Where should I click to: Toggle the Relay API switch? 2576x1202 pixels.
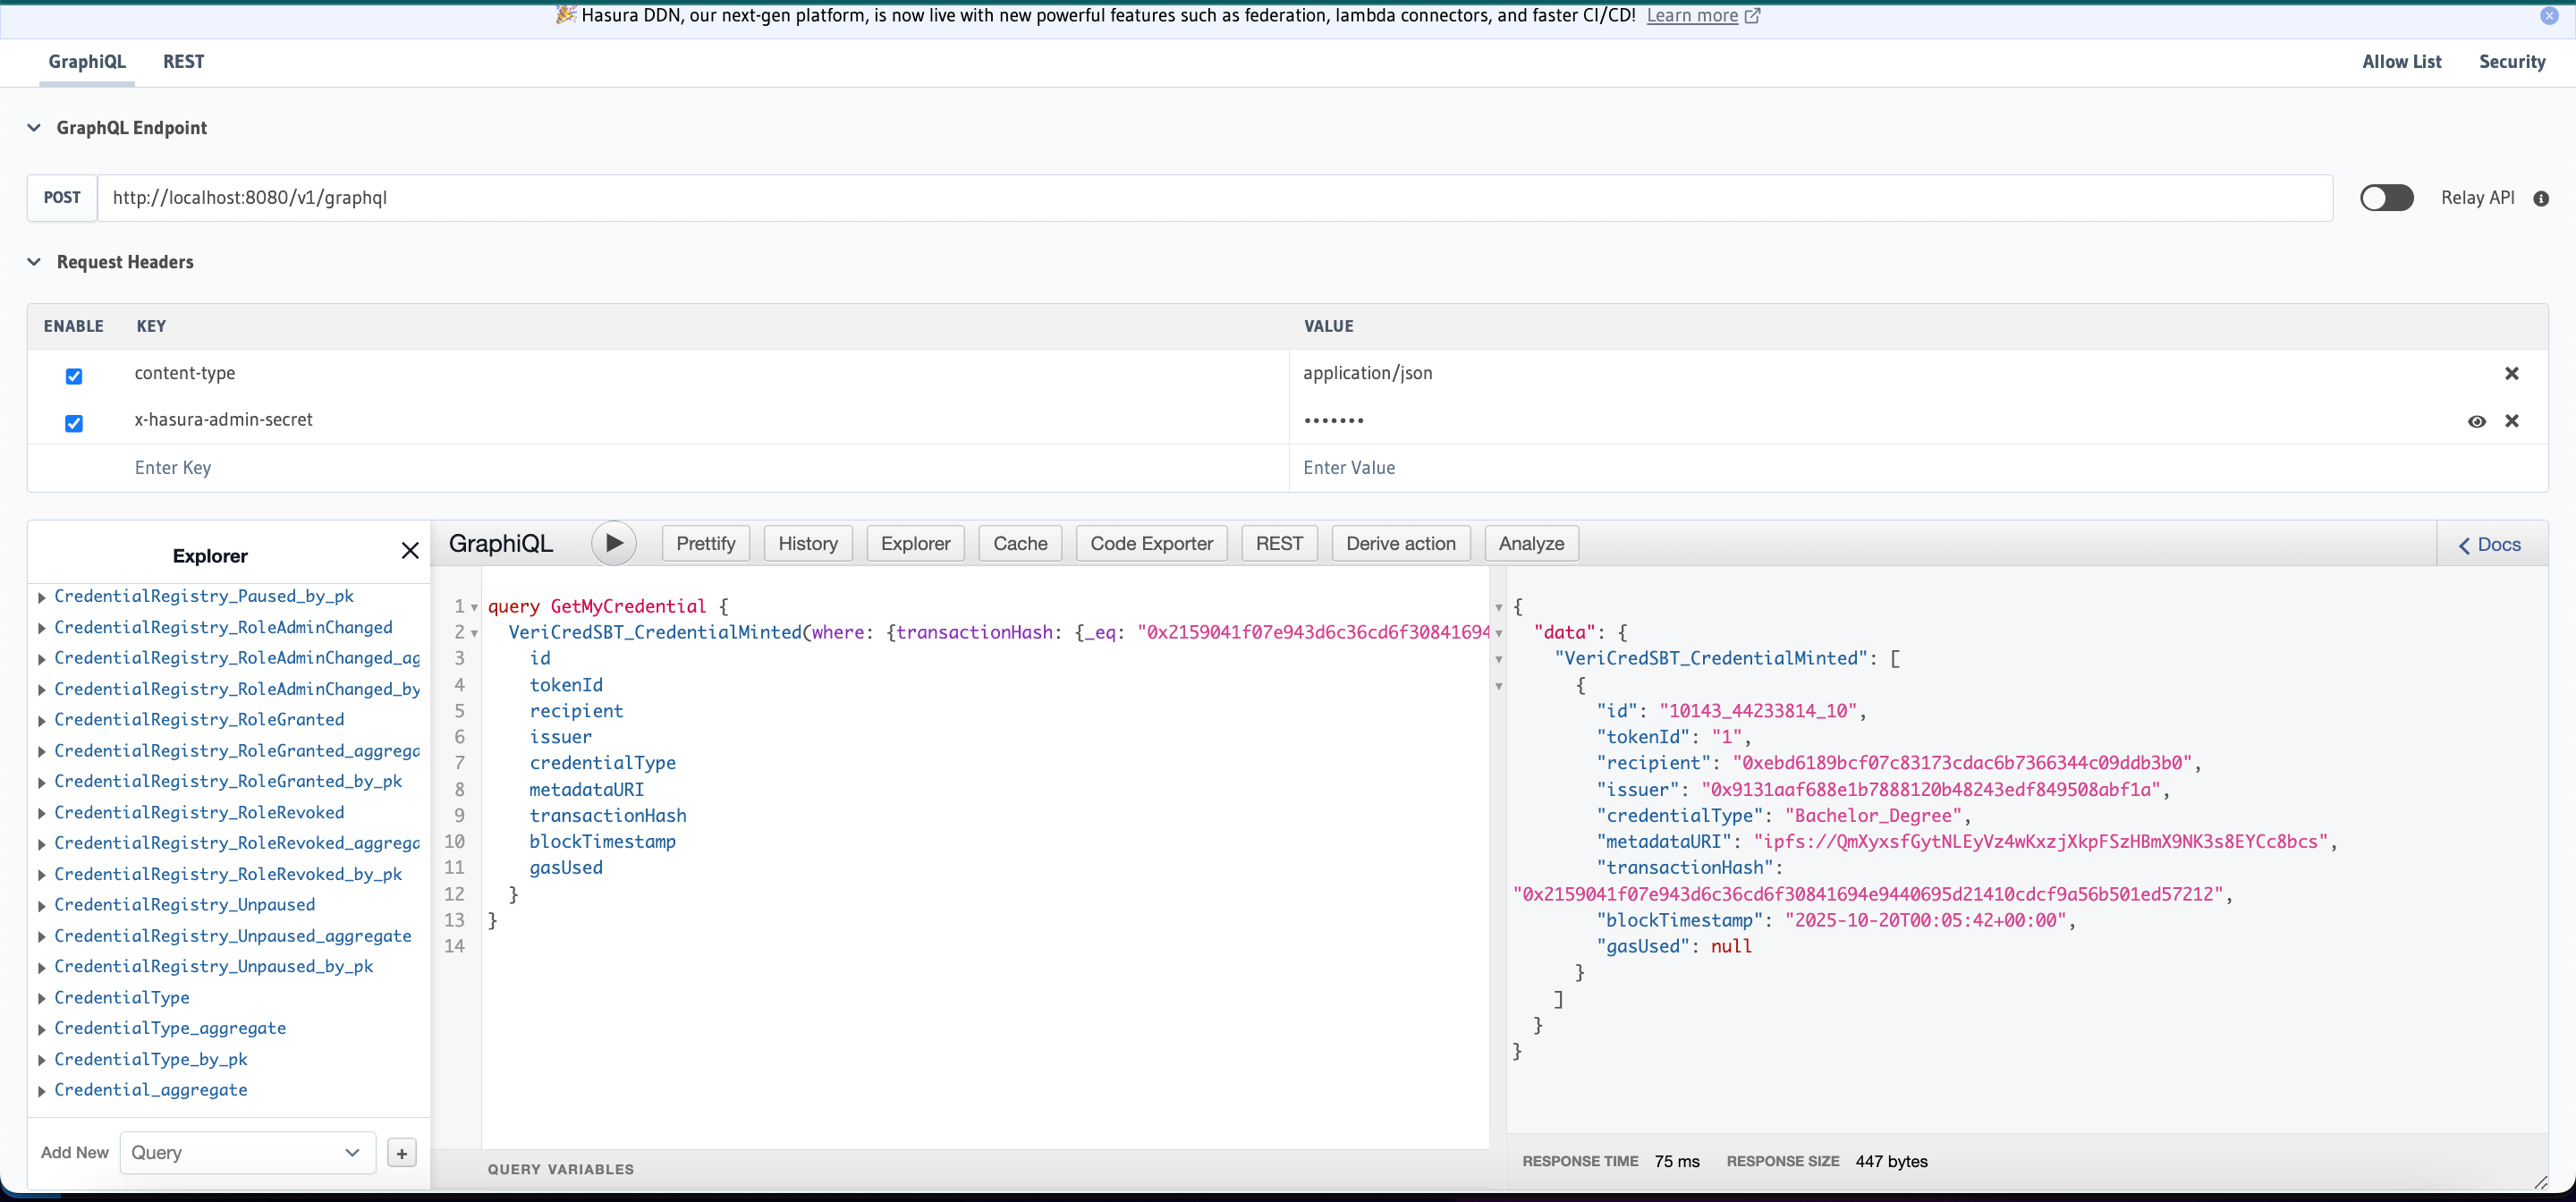pyautogui.click(x=2386, y=198)
